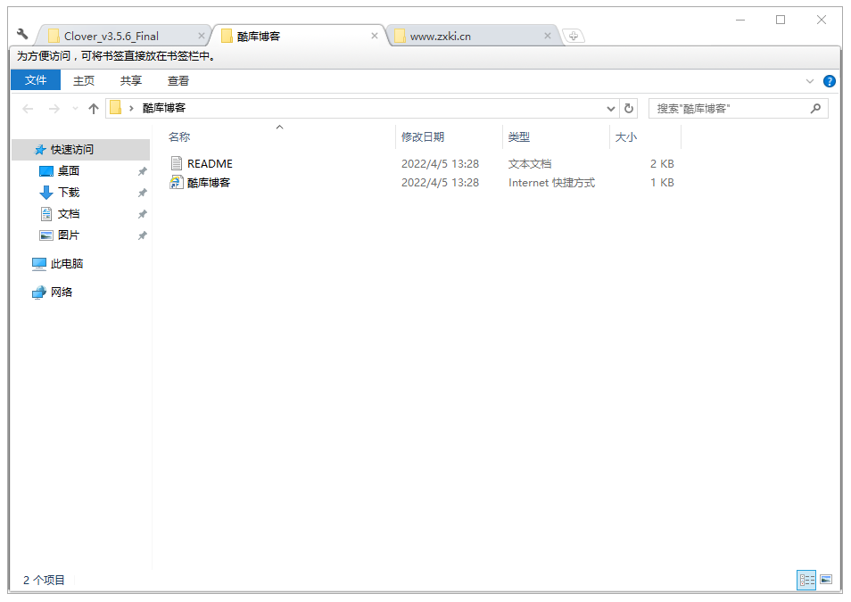851x602 pixels.
Task: Open the 酷库博客 internet shortcut
Action: click(208, 182)
